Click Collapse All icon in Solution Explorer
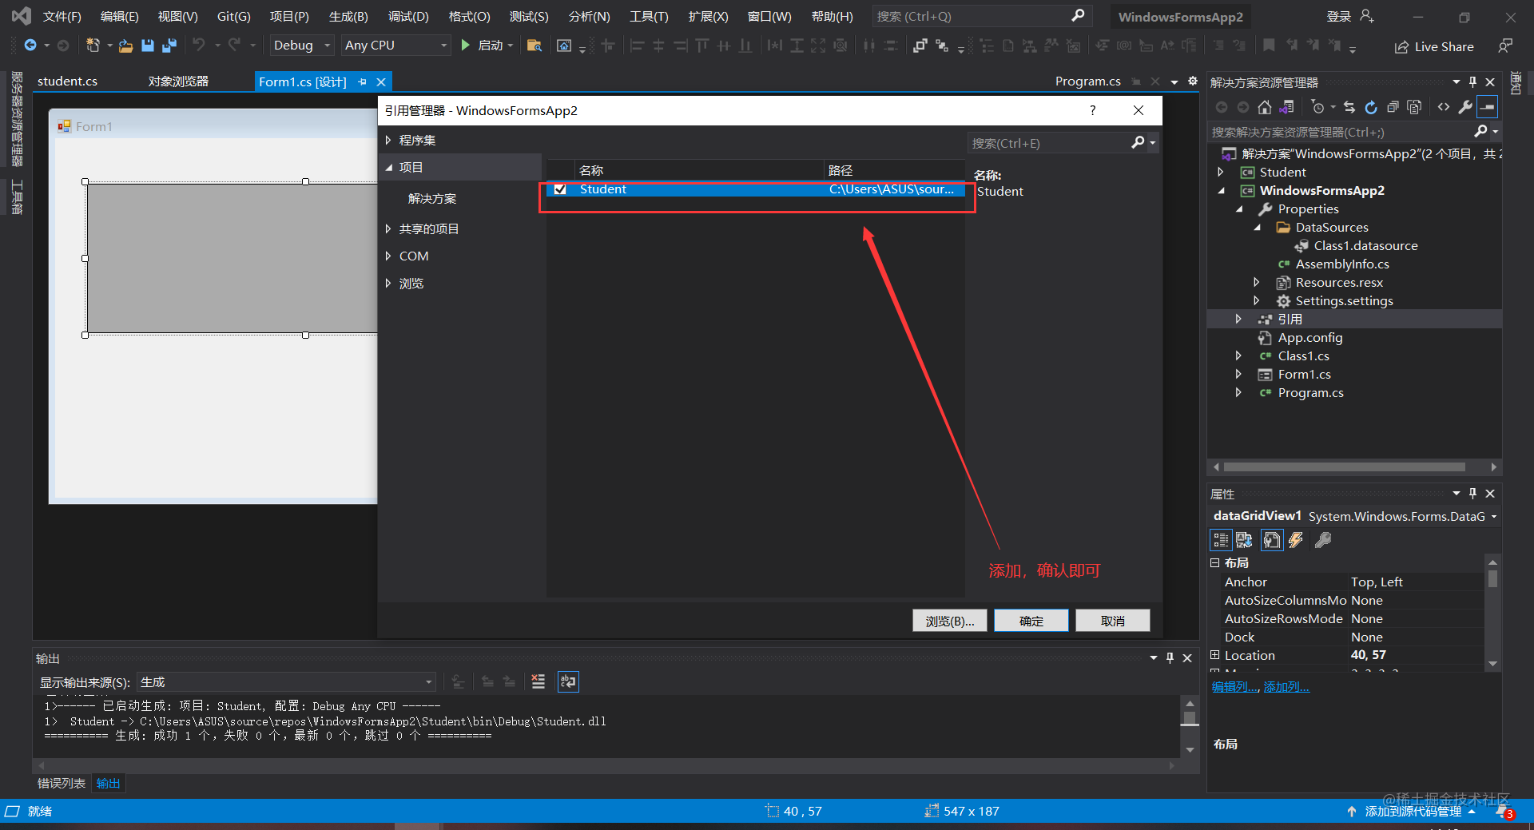Image resolution: width=1534 pixels, height=830 pixels. point(1393,107)
